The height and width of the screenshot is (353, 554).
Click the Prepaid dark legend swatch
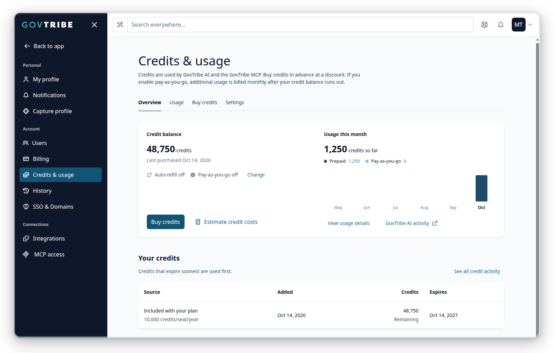tap(325, 161)
